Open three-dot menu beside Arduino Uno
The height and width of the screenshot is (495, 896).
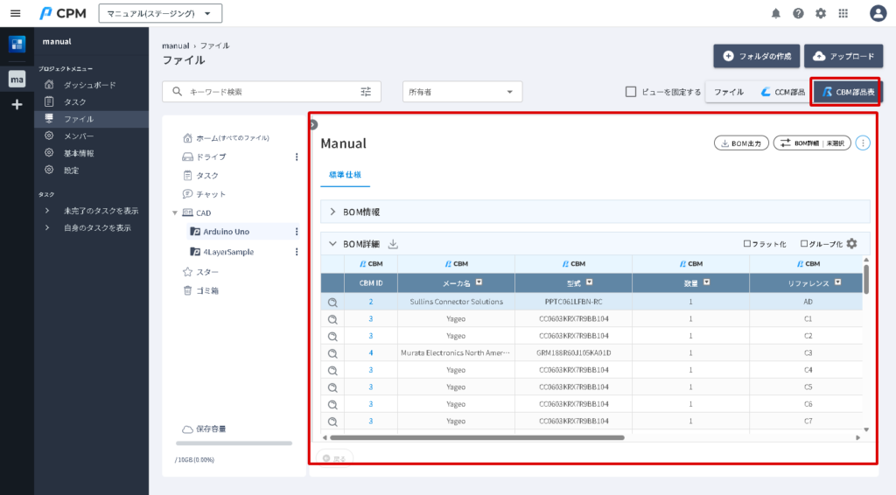point(297,232)
